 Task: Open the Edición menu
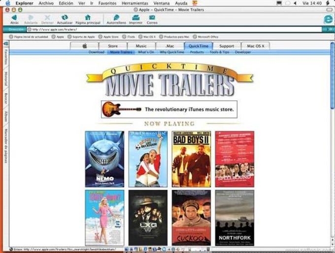[x=66, y=3]
